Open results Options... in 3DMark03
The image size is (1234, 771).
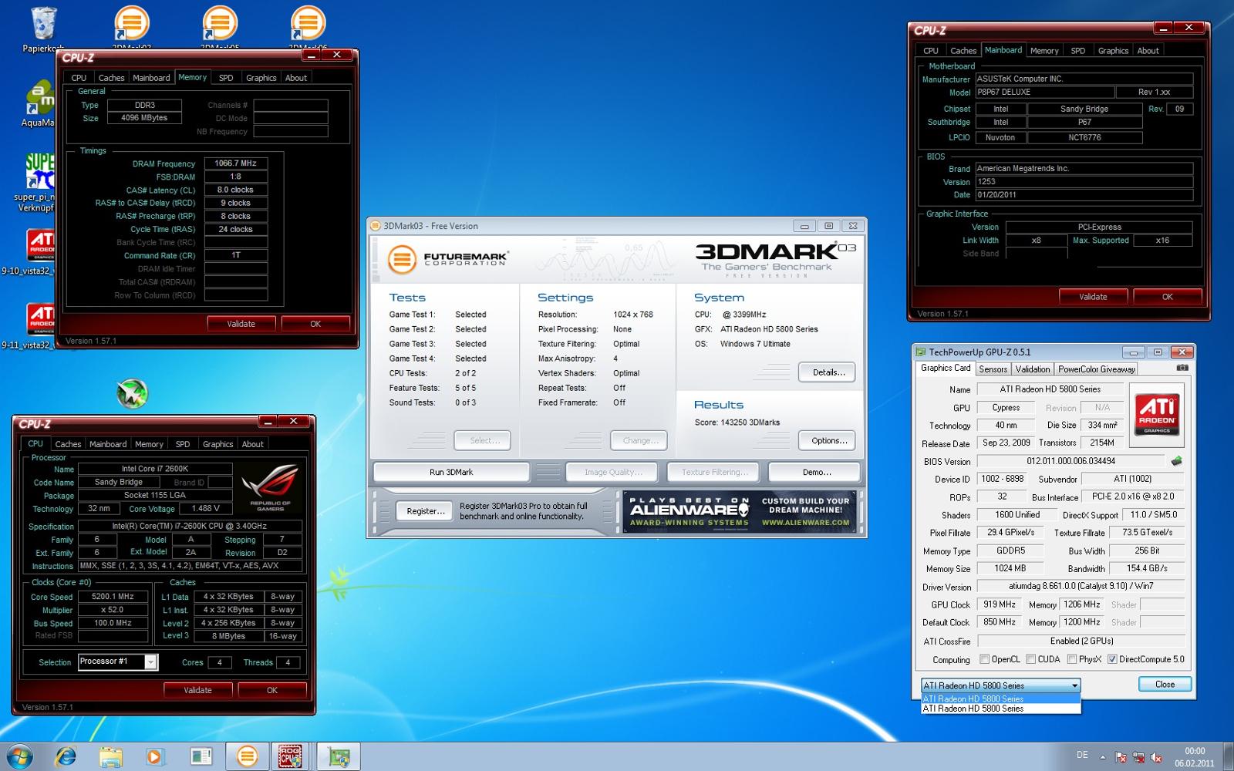[x=828, y=441]
